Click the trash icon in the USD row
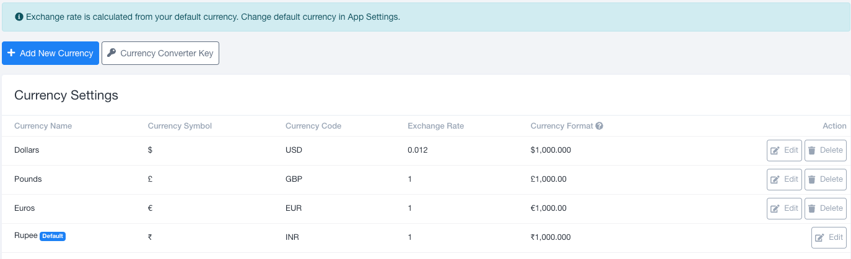This screenshot has width=851, height=259. click(812, 150)
